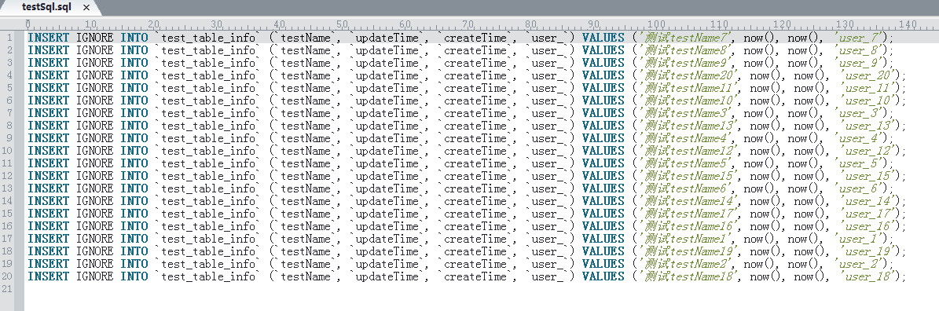Place cursor in '测试testName18' string
Viewport: 939px width, 311px height.
[688, 276]
